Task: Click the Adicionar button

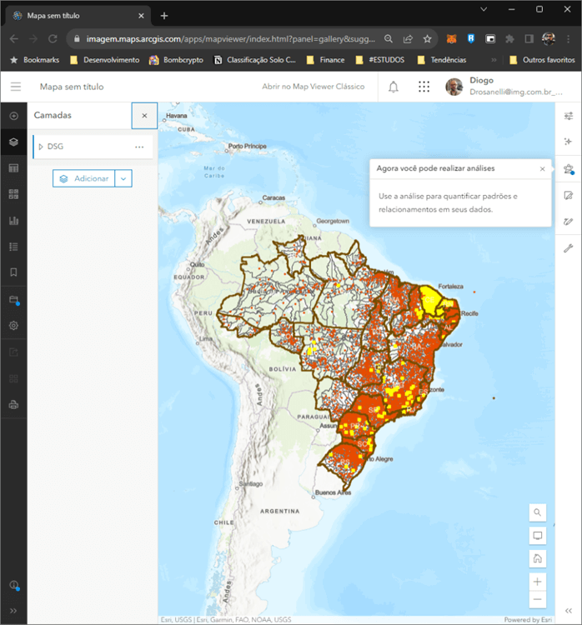Action: [84, 178]
